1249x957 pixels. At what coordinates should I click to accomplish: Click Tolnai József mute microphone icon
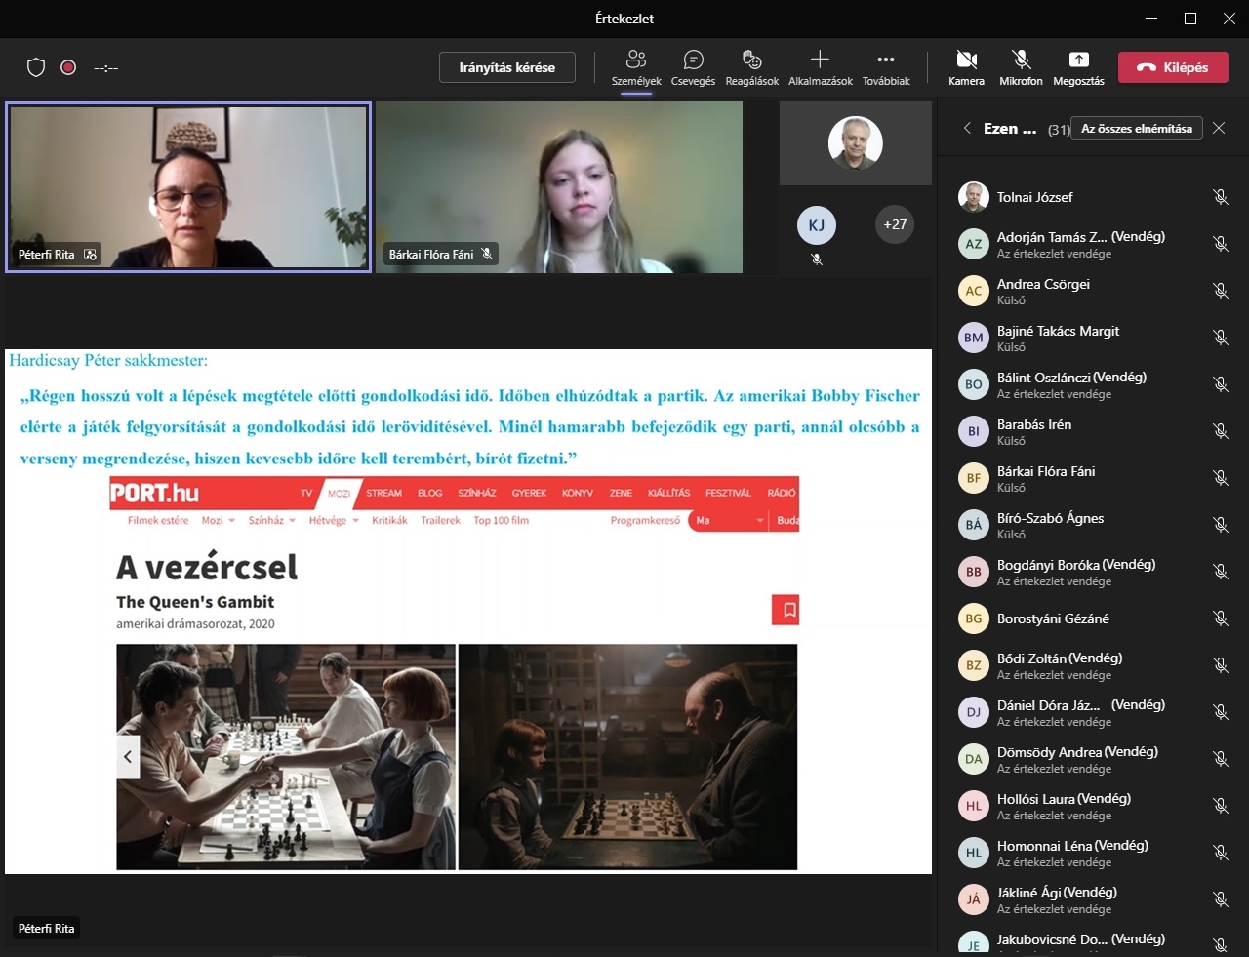[1220, 197]
